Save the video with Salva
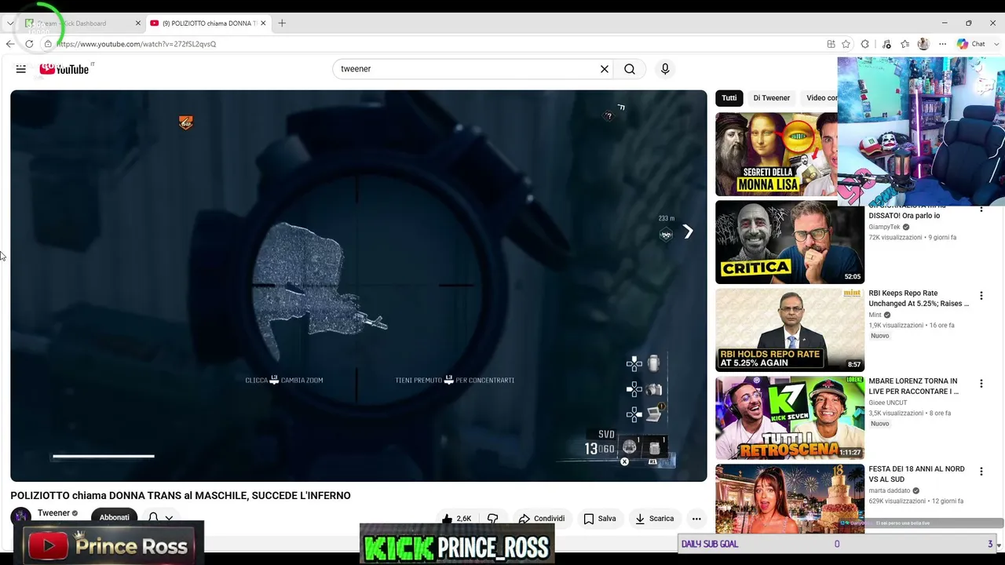This screenshot has width=1005, height=565. click(x=600, y=518)
